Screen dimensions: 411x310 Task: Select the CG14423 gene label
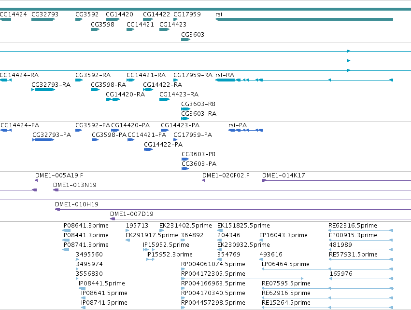(x=173, y=24)
